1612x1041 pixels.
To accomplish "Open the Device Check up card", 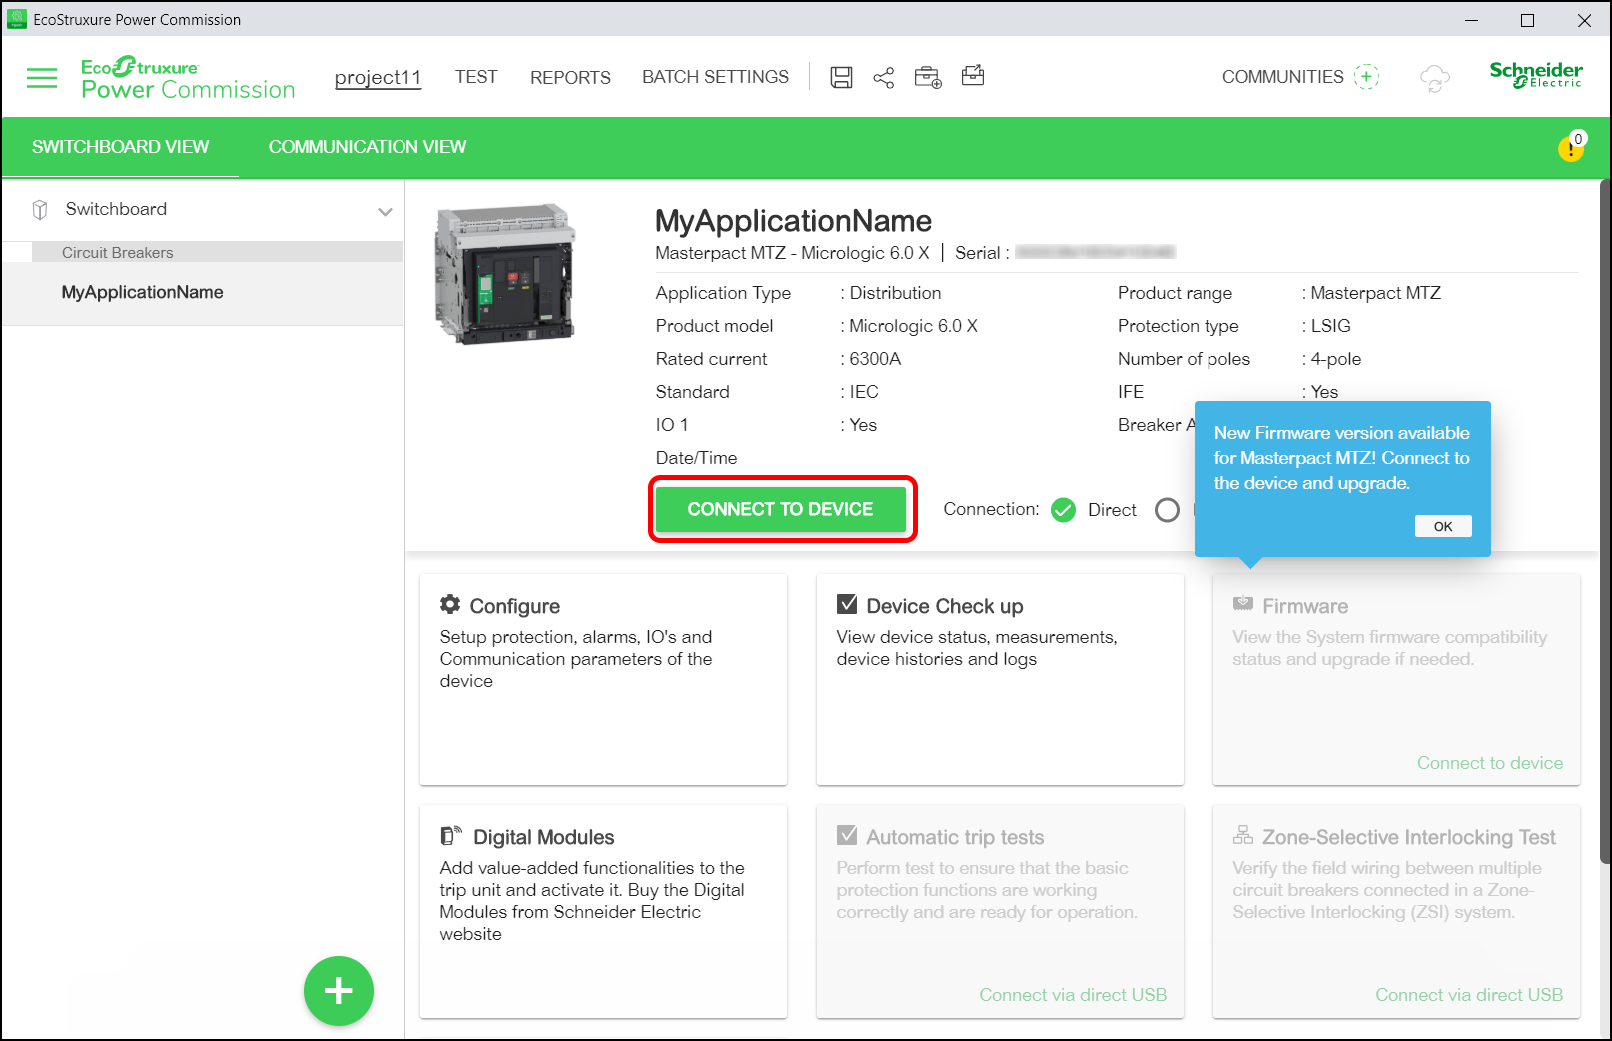I will [1000, 679].
